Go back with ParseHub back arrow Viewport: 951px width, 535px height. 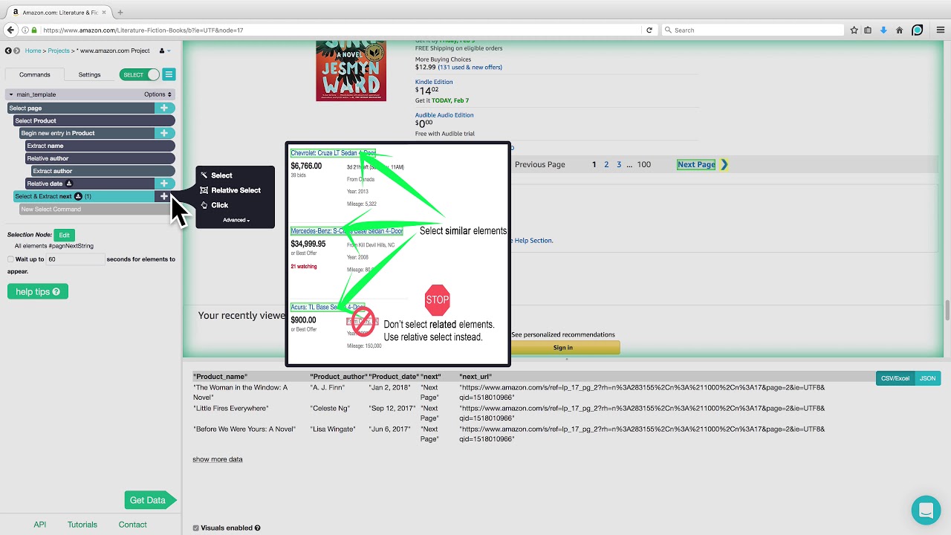point(8,51)
